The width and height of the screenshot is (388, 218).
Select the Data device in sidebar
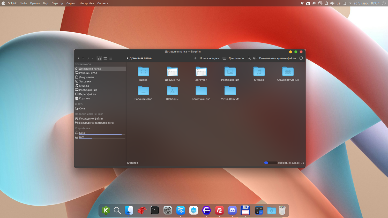(82, 133)
